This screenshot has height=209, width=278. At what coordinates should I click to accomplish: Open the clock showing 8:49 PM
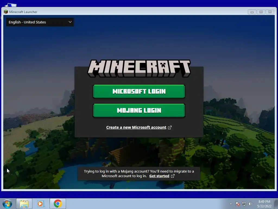pyautogui.click(x=264, y=204)
